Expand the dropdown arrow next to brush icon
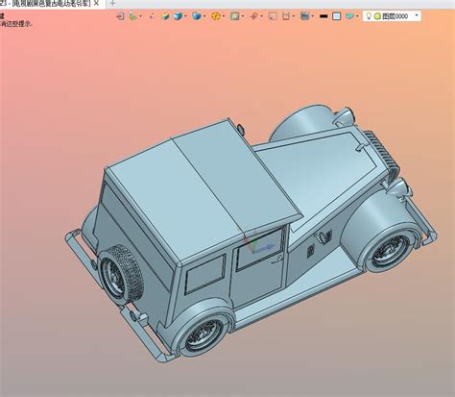This screenshot has width=455, height=397. 140,16
